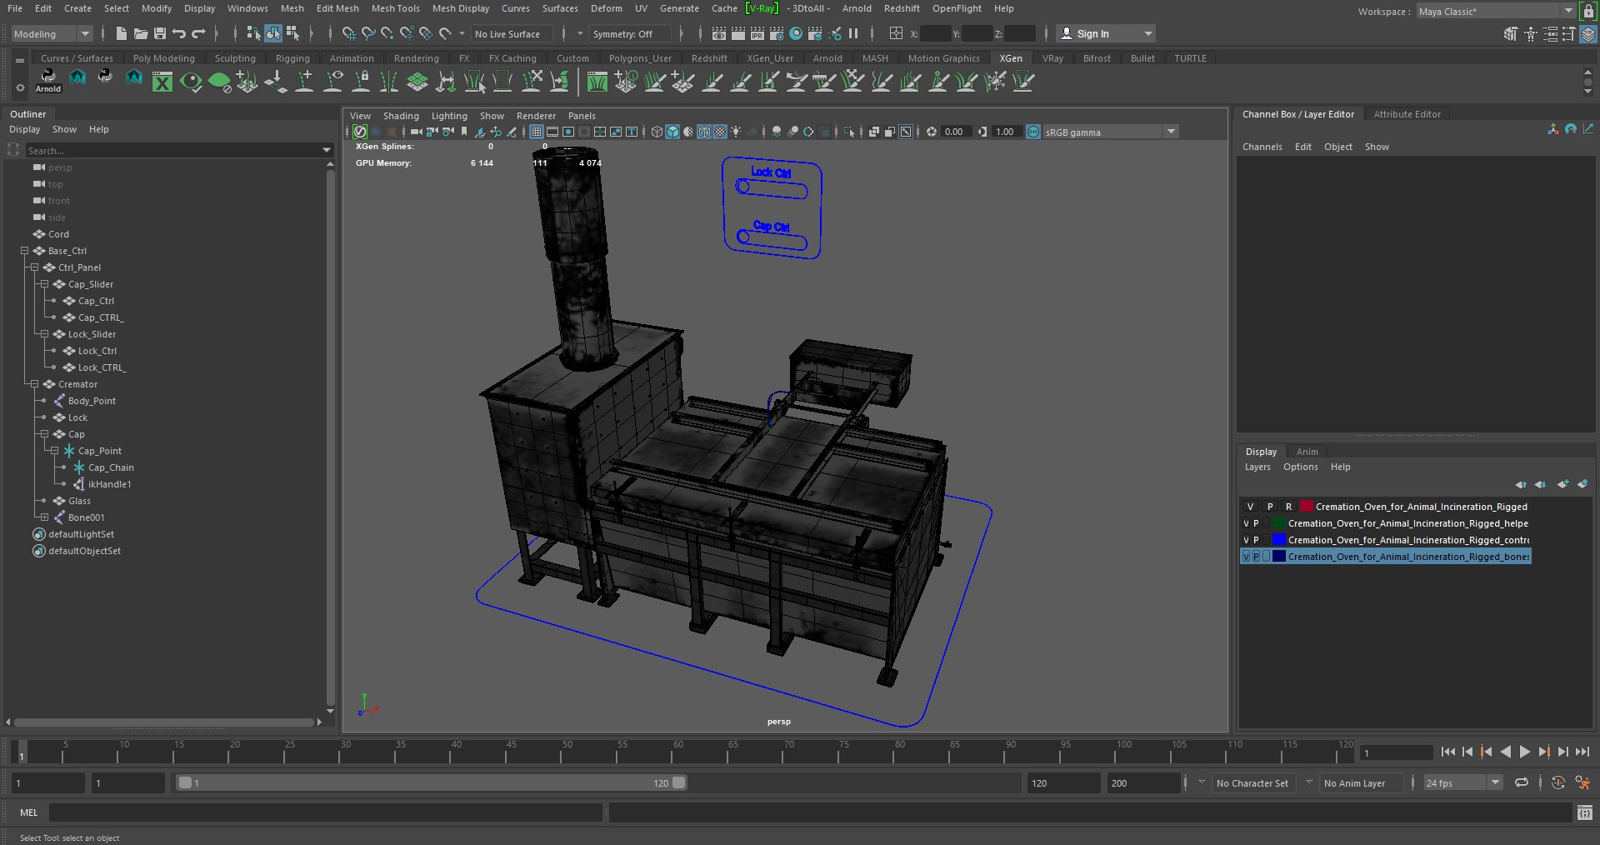The width and height of the screenshot is (1600, 845).
Task: Switch to the Rigging shelf tab
Action: pyautogui.click(x=292, y=58)
